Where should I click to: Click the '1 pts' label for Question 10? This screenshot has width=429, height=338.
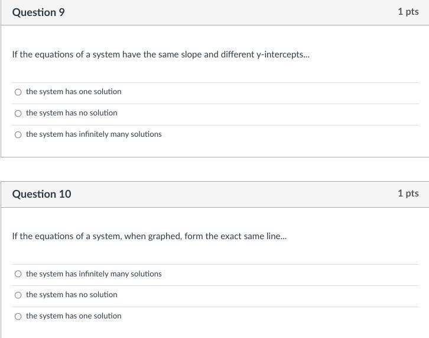tap(408, 194)
